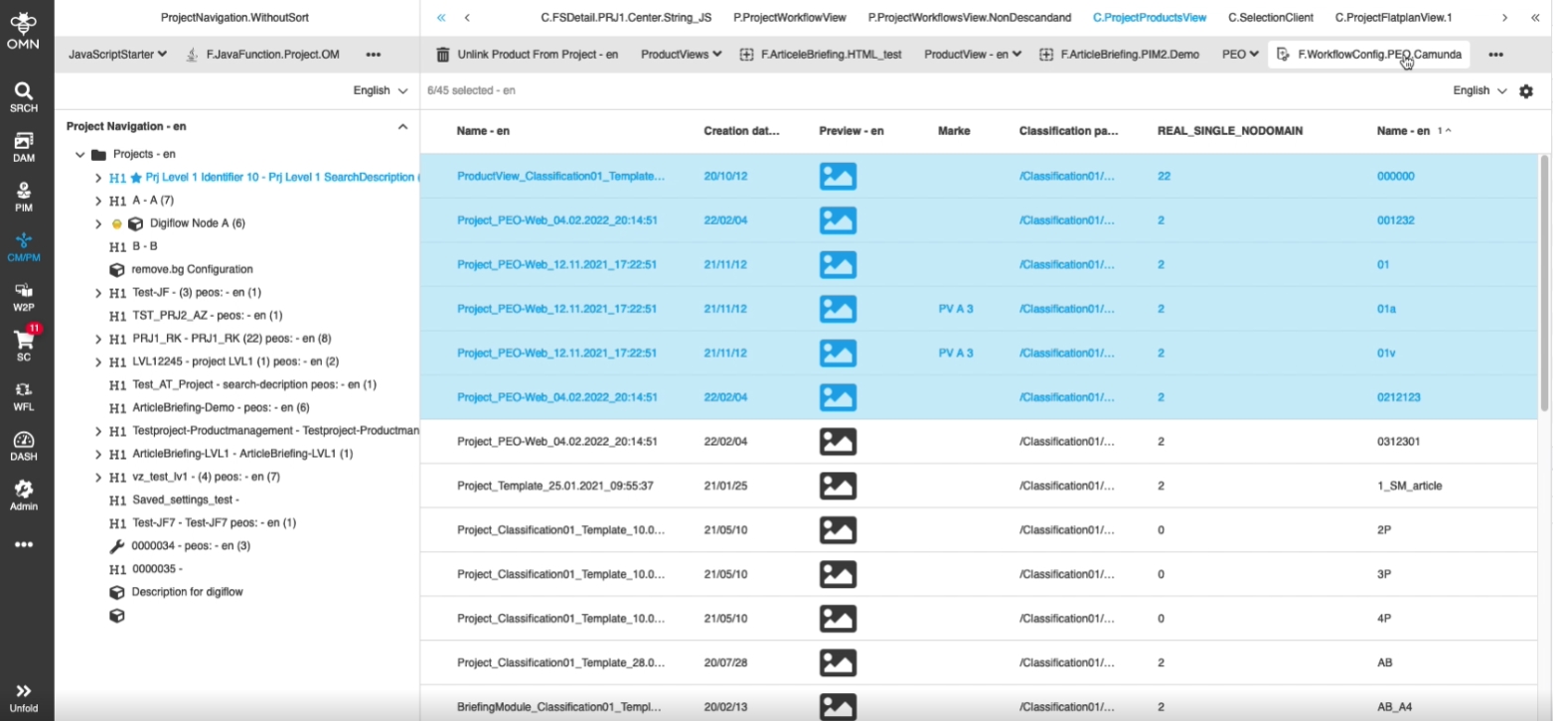
Task: Click the F.WorkflowConfig.PEO.Camunda button
Action: pyautogui.click(x=1369, y=55)
